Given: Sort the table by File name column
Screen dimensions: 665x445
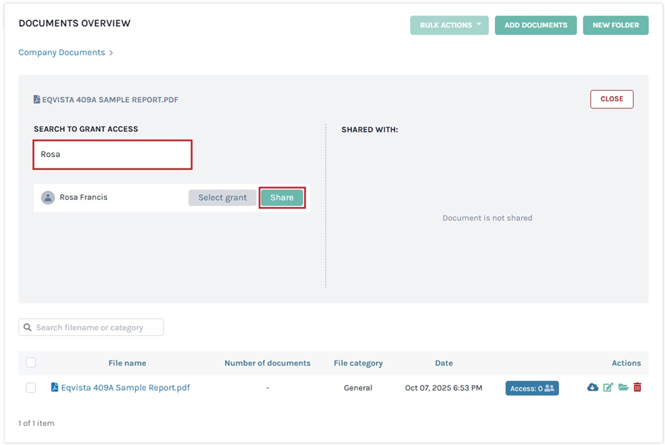Looking at the screenshot, I should tap(127, 363).
